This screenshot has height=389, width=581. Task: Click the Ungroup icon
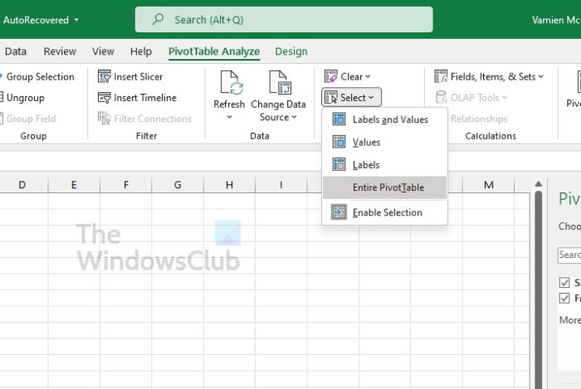1,97
